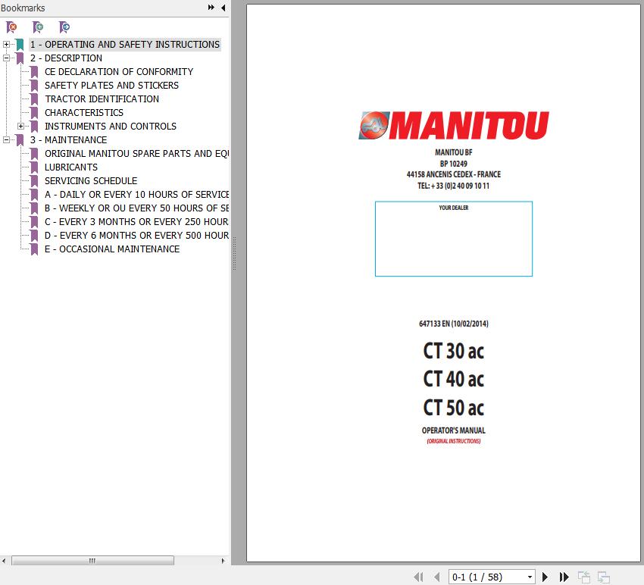Click the OPERATOR'S MANUAL title text
The height and width of the screenshot is (585, 644).
tap(454, 430)
